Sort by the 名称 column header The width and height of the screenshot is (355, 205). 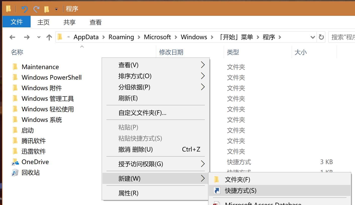coord(17,52)
